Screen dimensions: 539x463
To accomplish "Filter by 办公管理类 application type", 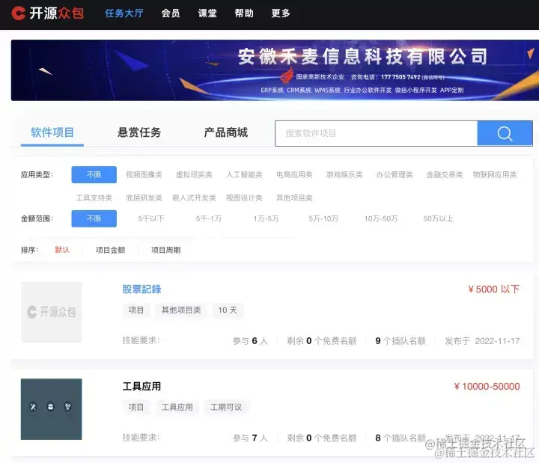I will pos(395,175).
